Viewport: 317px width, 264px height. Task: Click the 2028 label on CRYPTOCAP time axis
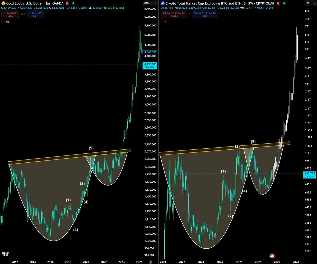click(x=296, y=262)
